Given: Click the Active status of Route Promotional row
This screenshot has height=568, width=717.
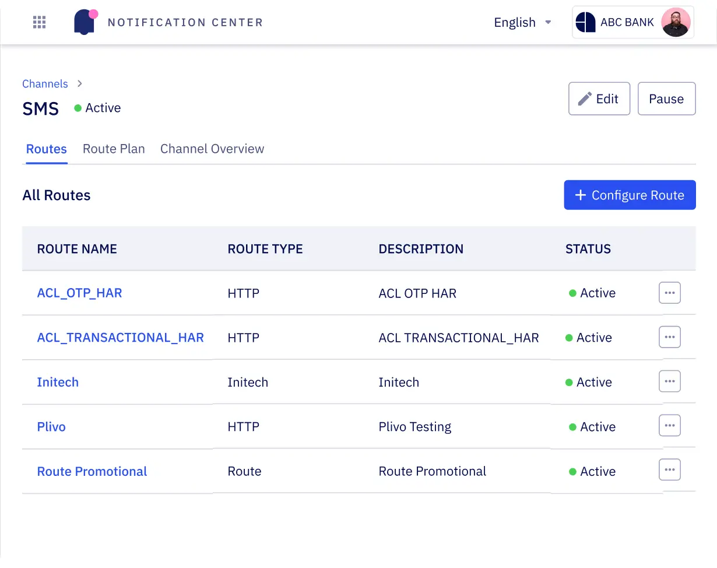Looking at the screenshot, I should [592, 471].
